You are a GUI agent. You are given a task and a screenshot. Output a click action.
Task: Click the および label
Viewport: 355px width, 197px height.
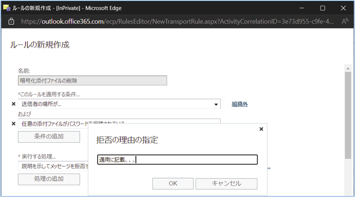pyautogui.click(x=24, y=114)
